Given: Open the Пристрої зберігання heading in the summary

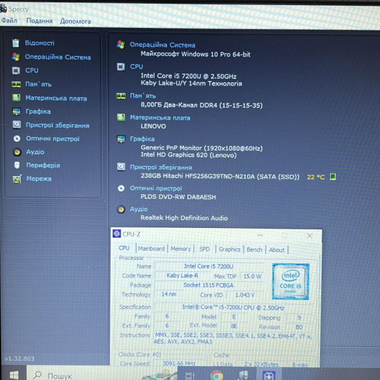Looking at the screenshot, I should coord(161,167).
